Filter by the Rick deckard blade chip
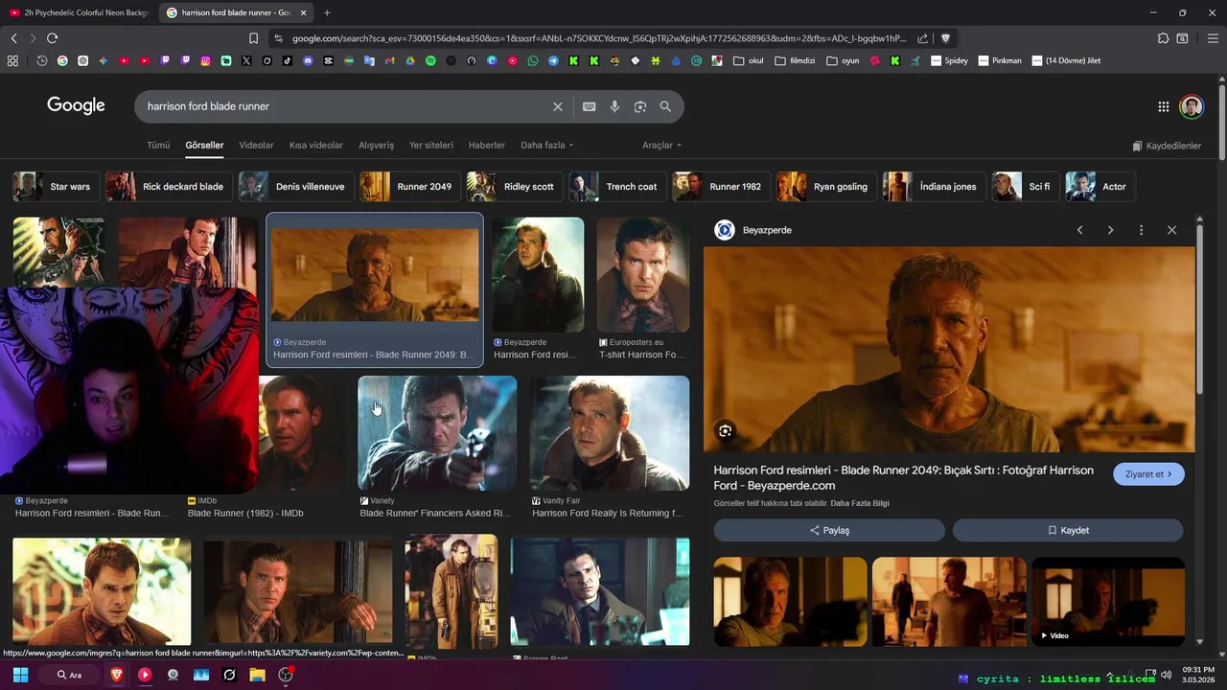This screenshot has width=1227, height=690. click(168, 186)
